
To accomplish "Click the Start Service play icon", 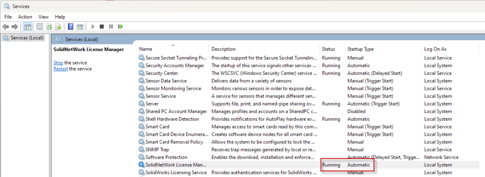I will pos(92,27).
